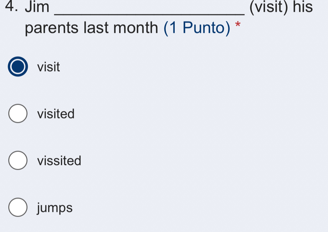Click the 'visited' answer label text
The width and height of the screenshot is (328, 232).
(56, 114)
